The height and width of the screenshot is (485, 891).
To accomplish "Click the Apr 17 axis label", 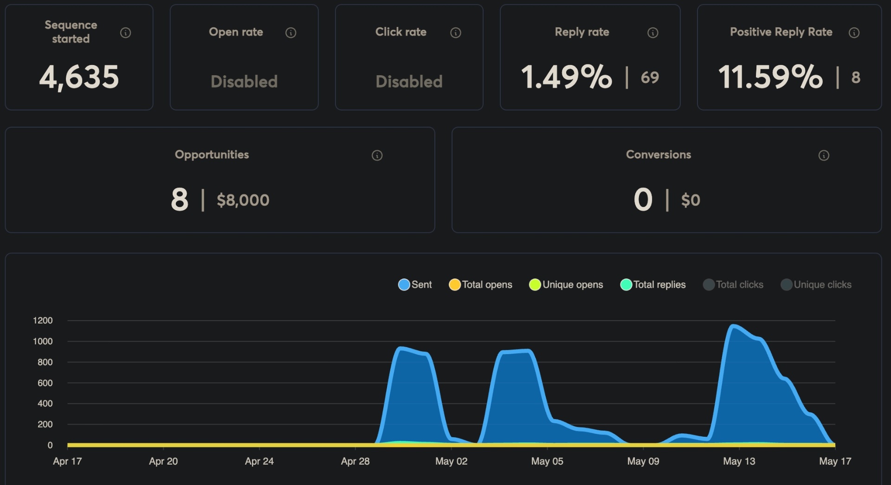I will coord(67,461).
